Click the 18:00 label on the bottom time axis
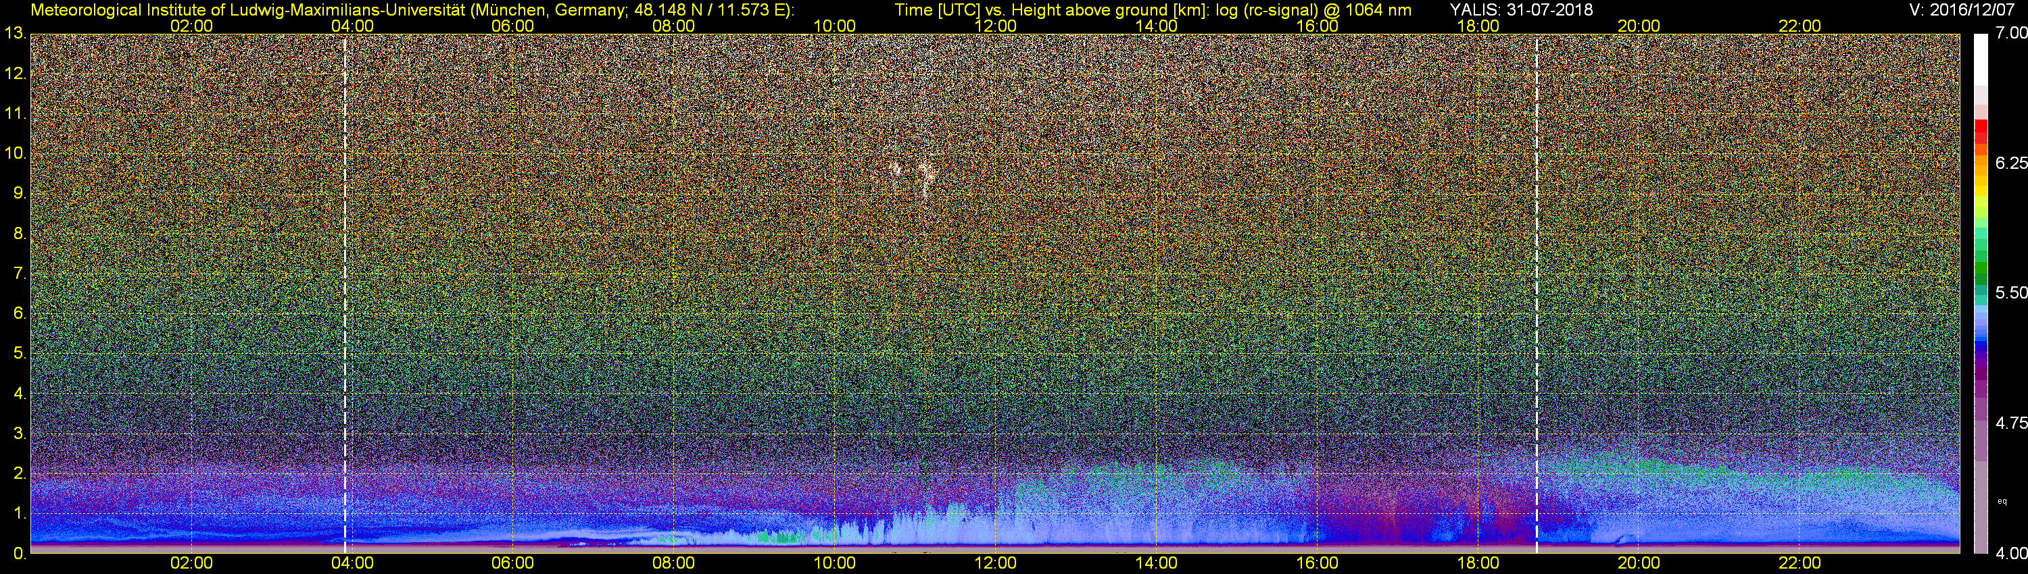The height and width of the screenshot is (574, 2028). (1478, 563)
